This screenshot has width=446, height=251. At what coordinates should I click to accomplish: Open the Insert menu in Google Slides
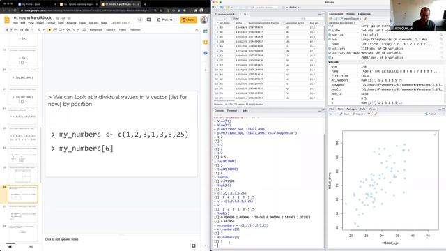coord(40,23)
